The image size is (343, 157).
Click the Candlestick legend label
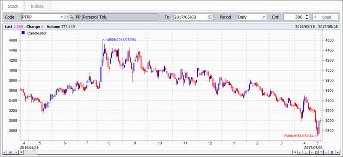click(x=37, y=33)
